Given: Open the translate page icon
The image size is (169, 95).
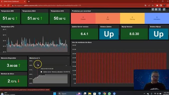Looking at the screenshot, I should point(145,5).
